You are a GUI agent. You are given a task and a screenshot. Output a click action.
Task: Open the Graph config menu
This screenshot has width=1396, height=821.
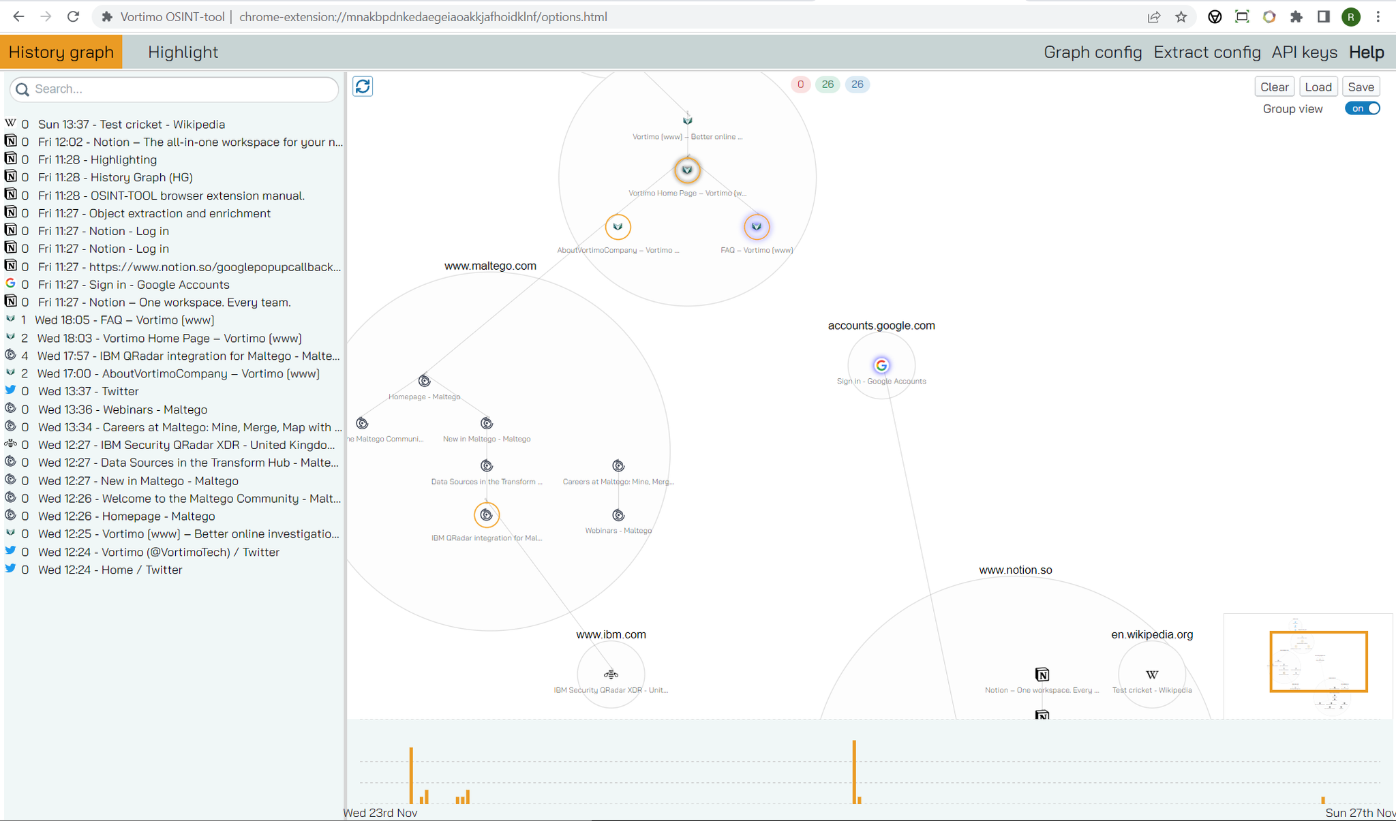pos(1092,52)
